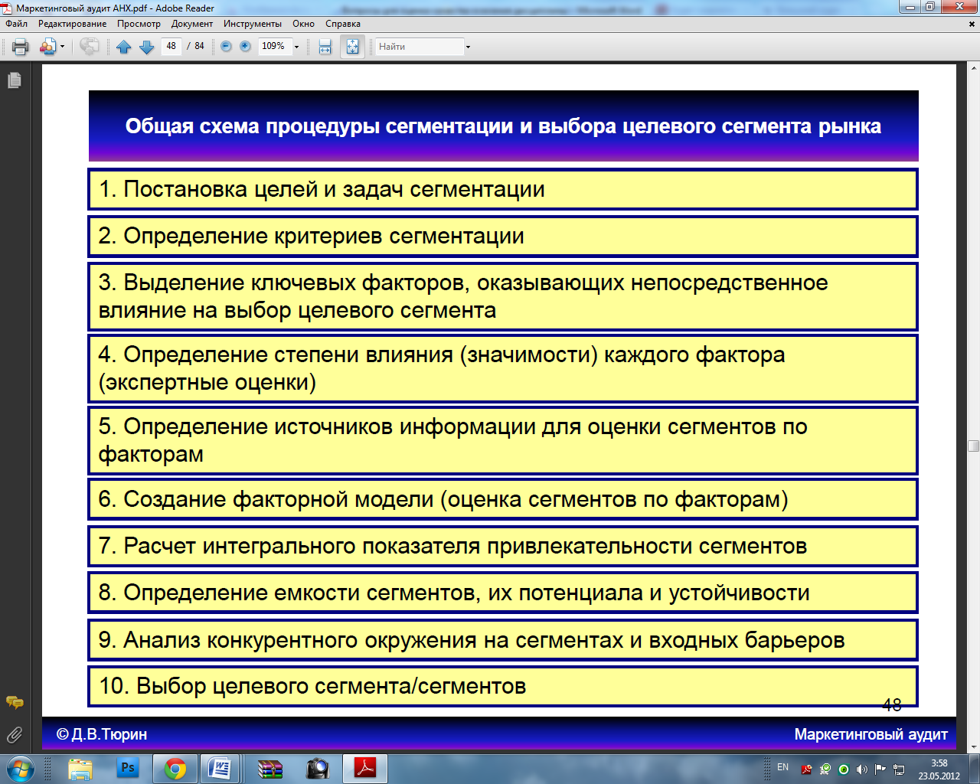Switch to Microsoft Word in taskbar
This screenshot has height=784, width=980.
point(221,769)
